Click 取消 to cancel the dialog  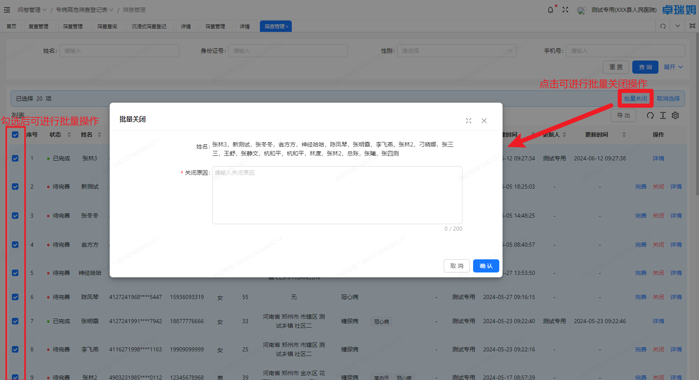click(x=456, y=266)
